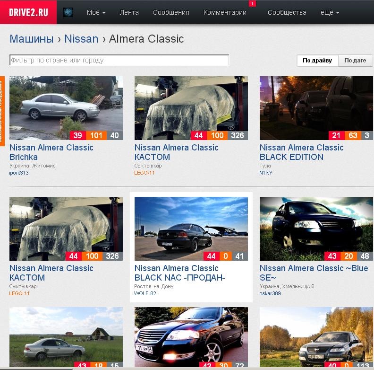Open user profile WOLF-82

(x=145, y=293)
